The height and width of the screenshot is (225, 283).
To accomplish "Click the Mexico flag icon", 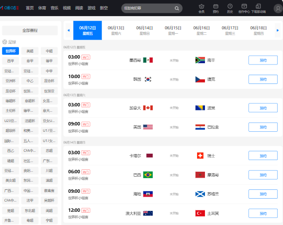I will [x=148, y=60].
